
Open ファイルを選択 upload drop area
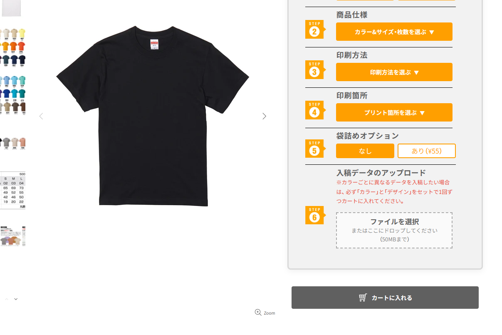[394, 231]
